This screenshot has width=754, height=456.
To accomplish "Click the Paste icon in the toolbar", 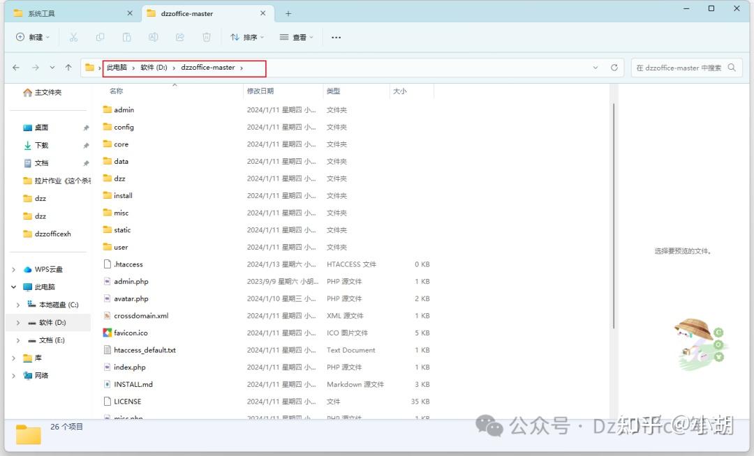I will tap(126, 37).
